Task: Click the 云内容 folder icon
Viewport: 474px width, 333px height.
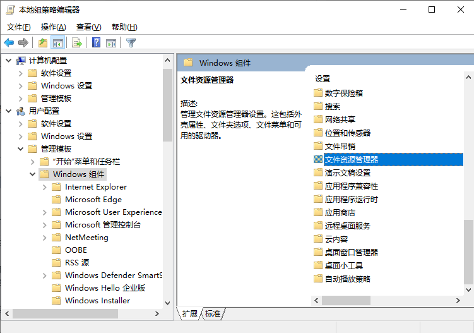Action: point(317,239)
